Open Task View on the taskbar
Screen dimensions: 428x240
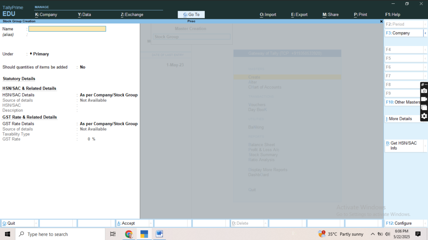(113, 234)
